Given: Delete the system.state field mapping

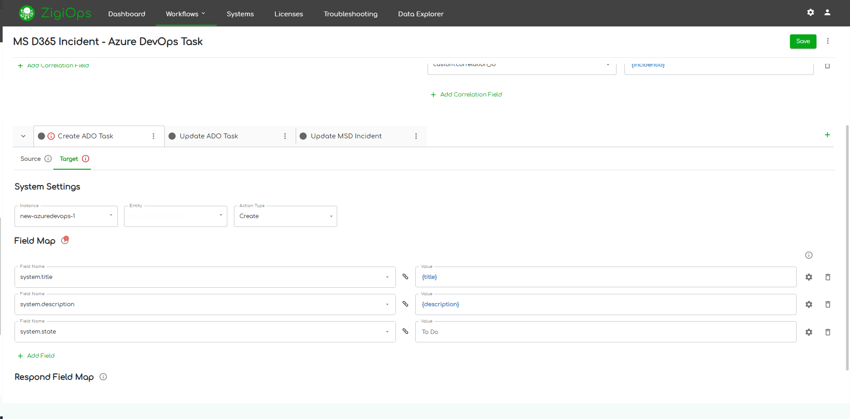Looking at the screenshot, I should tap(828, 332).
